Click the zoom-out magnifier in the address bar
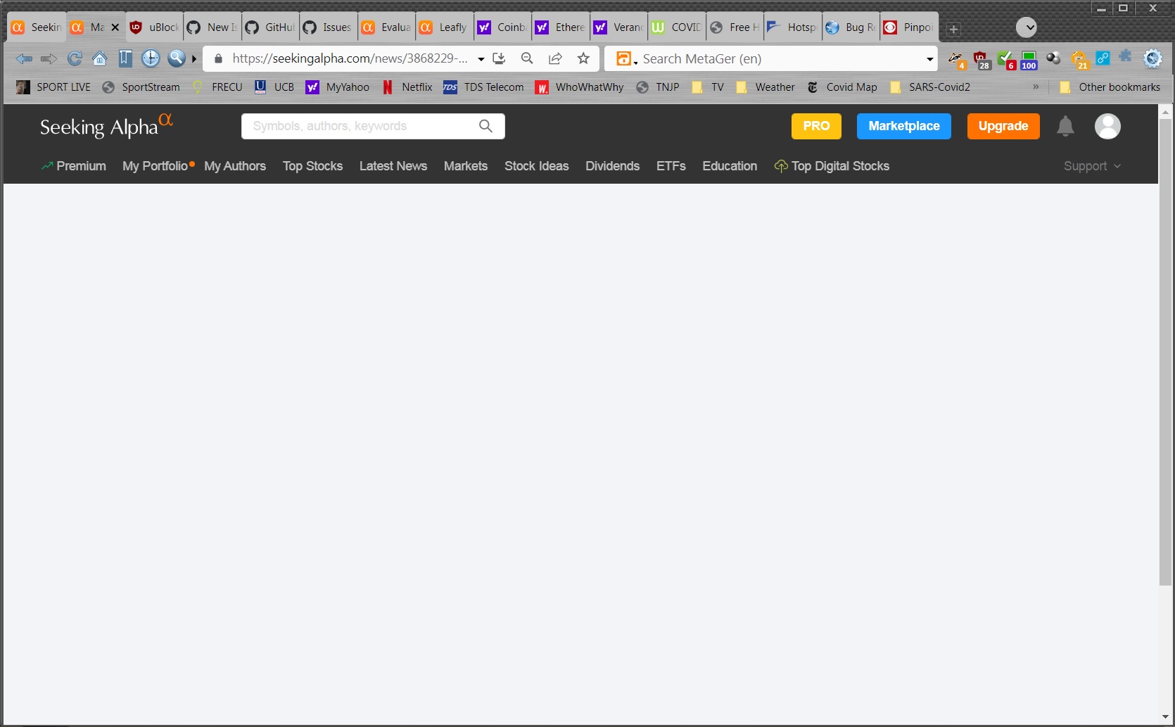This screenshot has height=727, width=1175. pos(527,59)
